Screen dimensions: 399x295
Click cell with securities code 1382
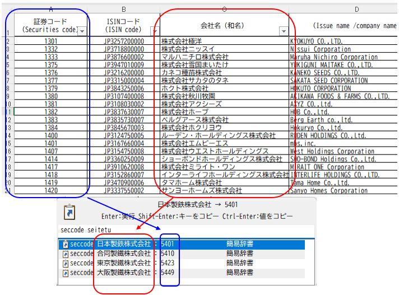[51, 112]
